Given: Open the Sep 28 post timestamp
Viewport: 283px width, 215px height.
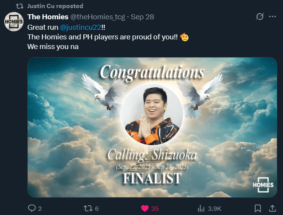Looking at the screenshot, I should click(x=142, y=17).
